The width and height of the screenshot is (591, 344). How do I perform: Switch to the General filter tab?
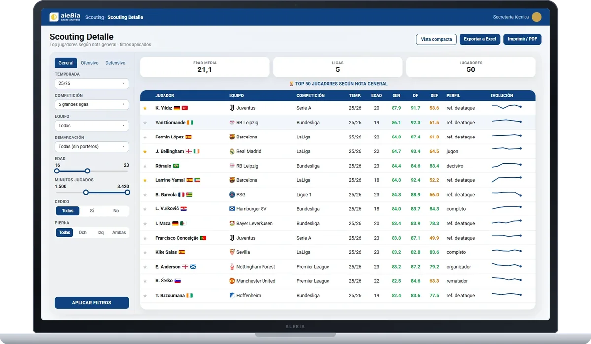(66, 63)
